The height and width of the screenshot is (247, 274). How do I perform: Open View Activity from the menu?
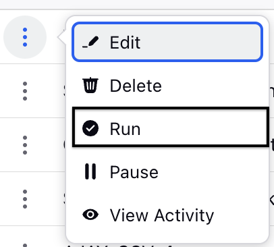[167, 215]
